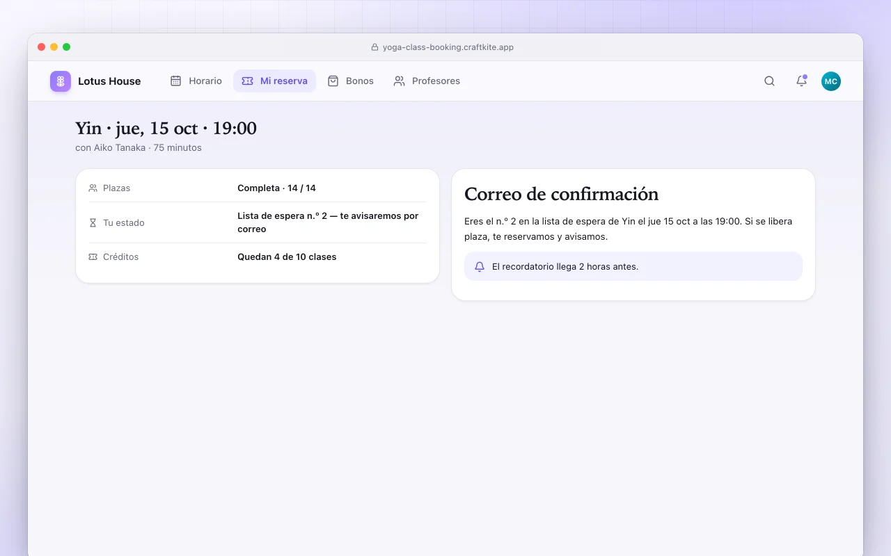Click the "Correo de confirmación" heading
Viewport: 891px width, 556px height.
561,194
